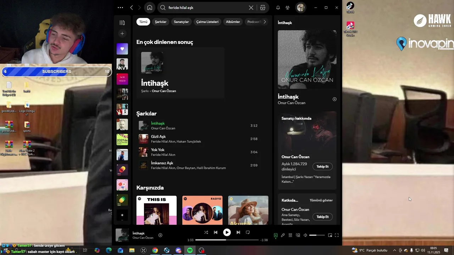
Task: Open the Windows notification center
Action: pyautogui.click(x=446, y=250)
